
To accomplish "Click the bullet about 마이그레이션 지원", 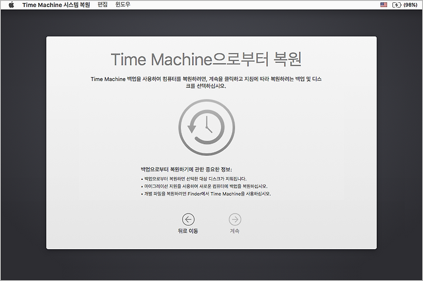I will tap(204, 186).
